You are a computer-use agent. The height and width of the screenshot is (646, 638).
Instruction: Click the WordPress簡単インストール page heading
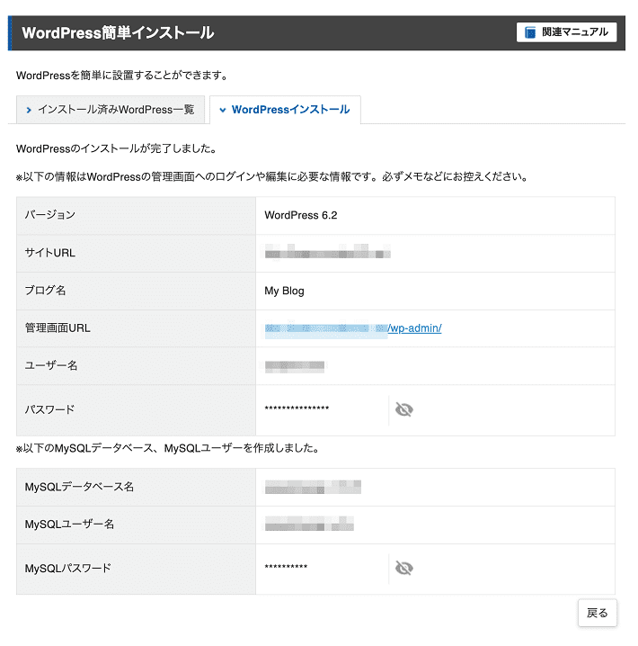pos(118,33)
